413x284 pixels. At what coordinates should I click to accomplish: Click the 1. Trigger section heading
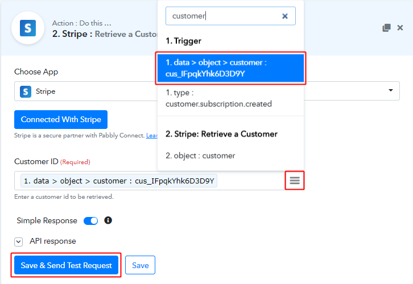pos(184,41)
